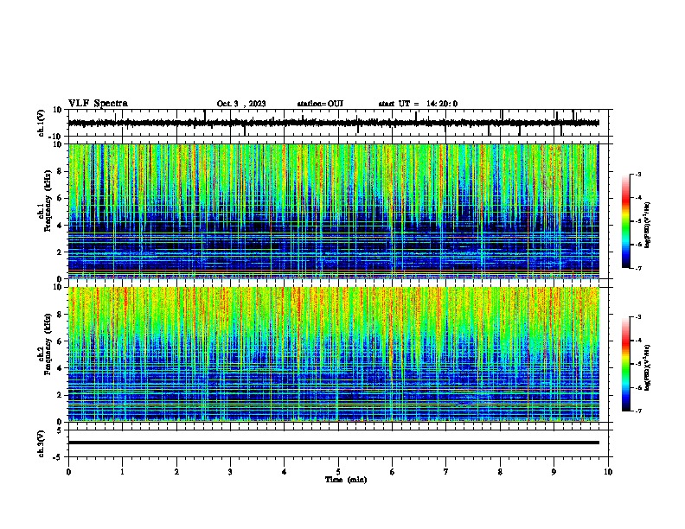Click the "-3" label on ch.1 colorbar
The image size is (685, 529).
(x=638, y=175)
